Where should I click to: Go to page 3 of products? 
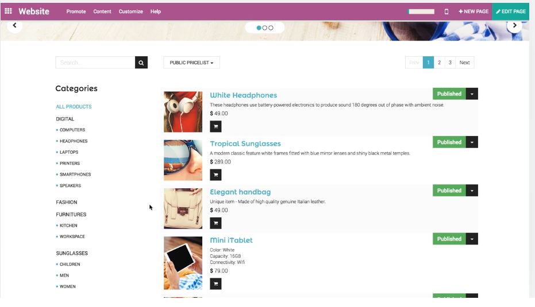pyautogui.click(x=450, y=63)
